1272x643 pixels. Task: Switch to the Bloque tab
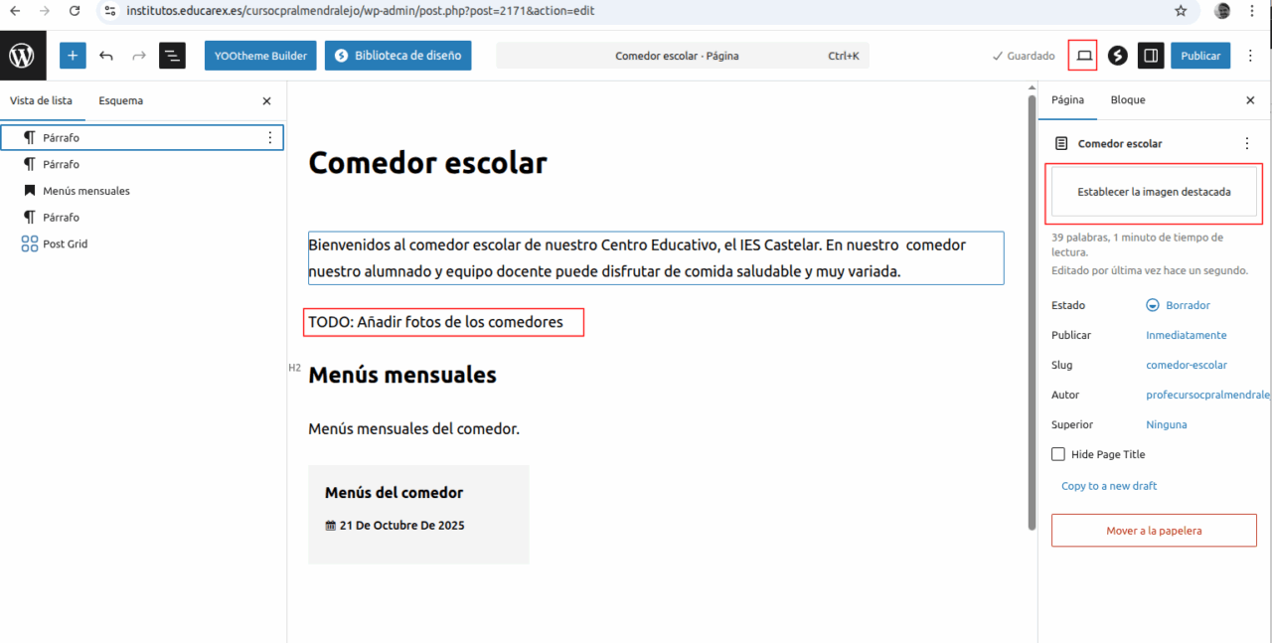pyautogui.click(x=1128, y=100)
